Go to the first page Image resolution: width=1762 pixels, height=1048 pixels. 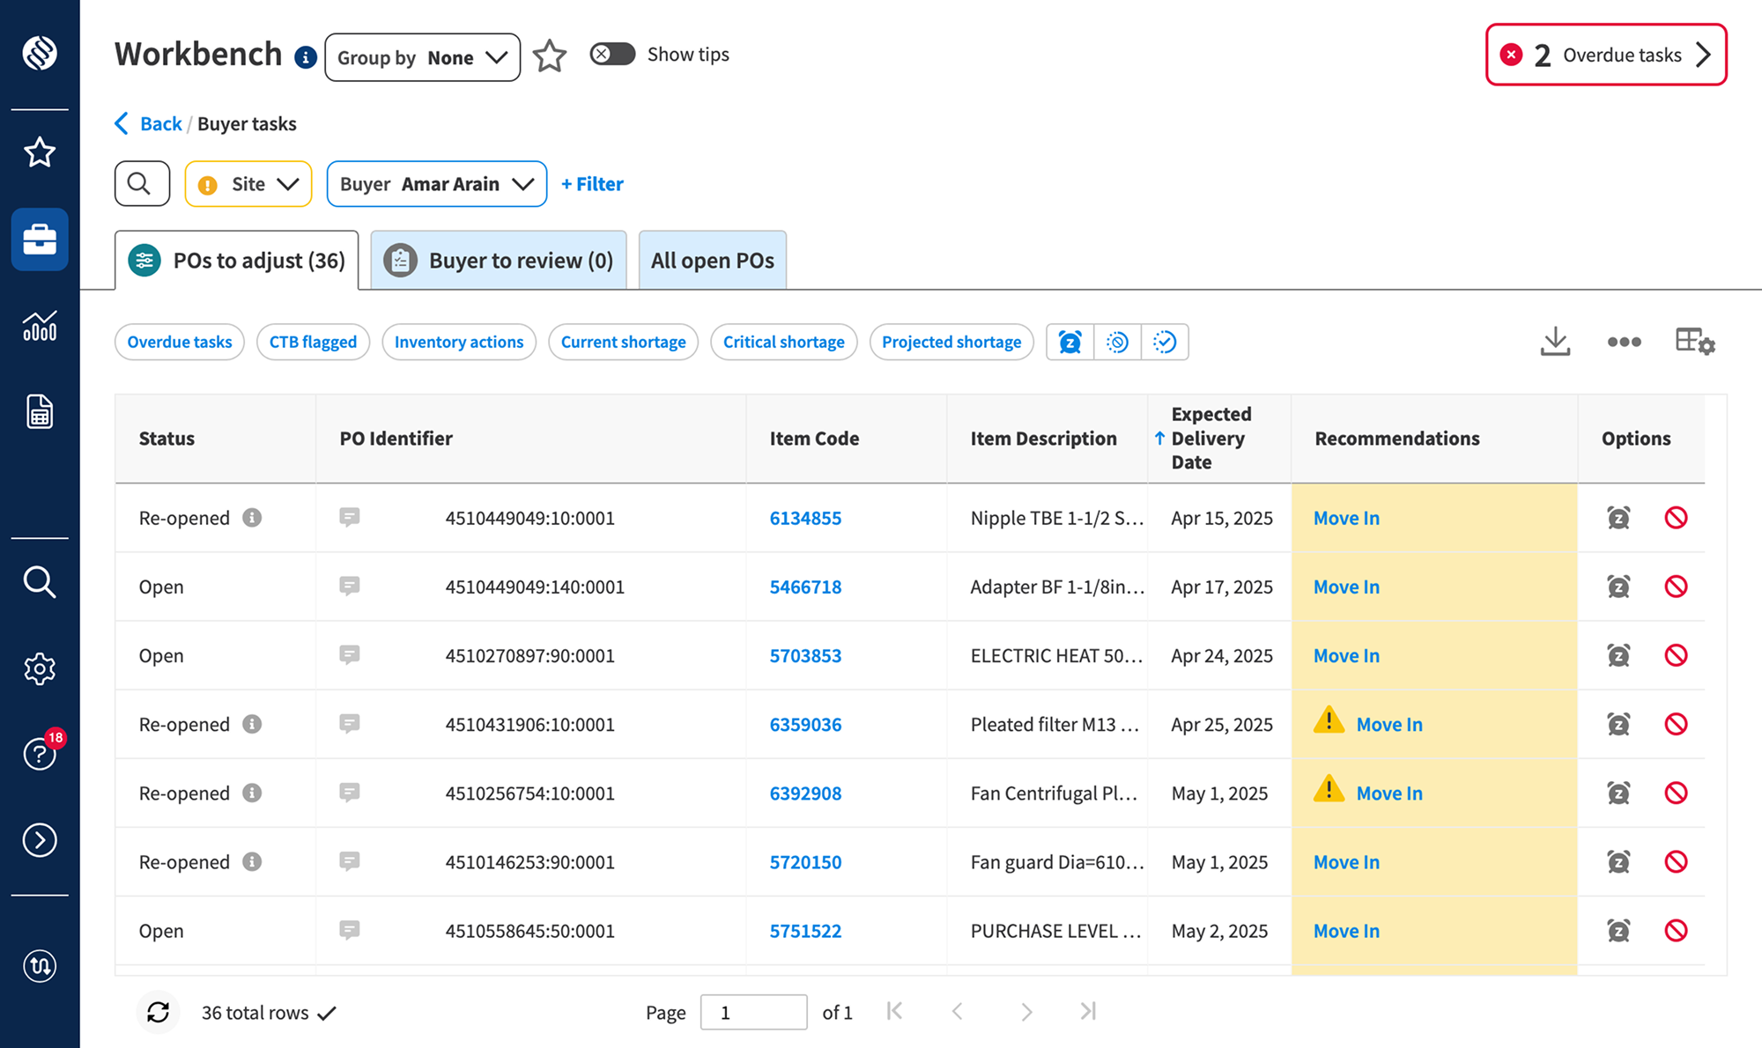coord(894,1011)
